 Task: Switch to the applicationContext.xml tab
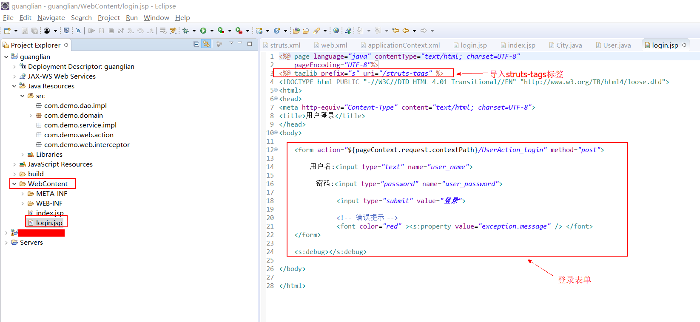[x=401, y=45]
